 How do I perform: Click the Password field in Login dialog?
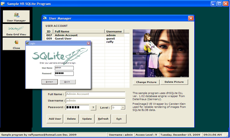click(64, 74)
